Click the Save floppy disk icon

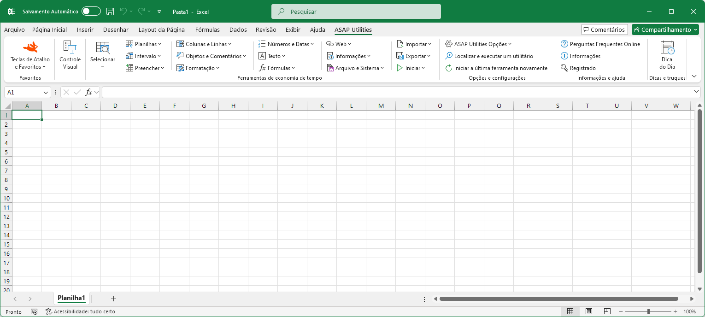pyautogui.click(x=110, y=12)
